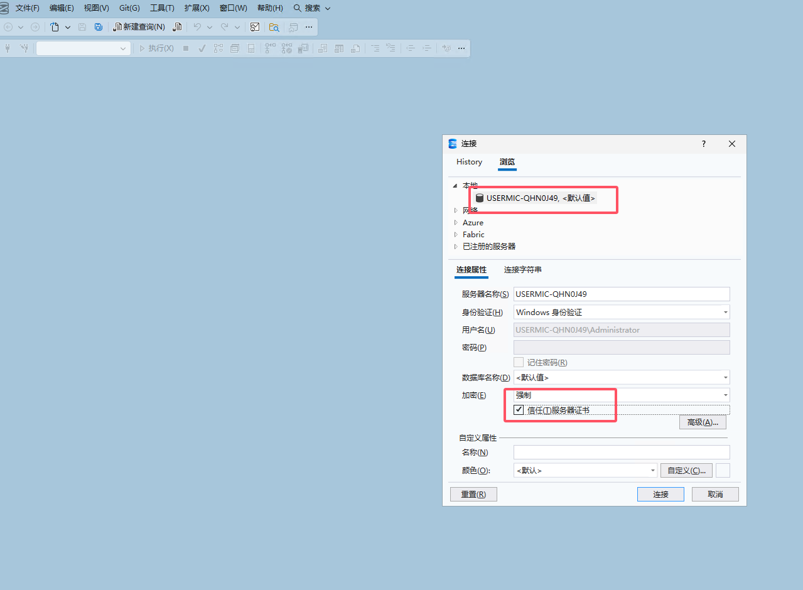Click the 重置 button

[473, 494]
